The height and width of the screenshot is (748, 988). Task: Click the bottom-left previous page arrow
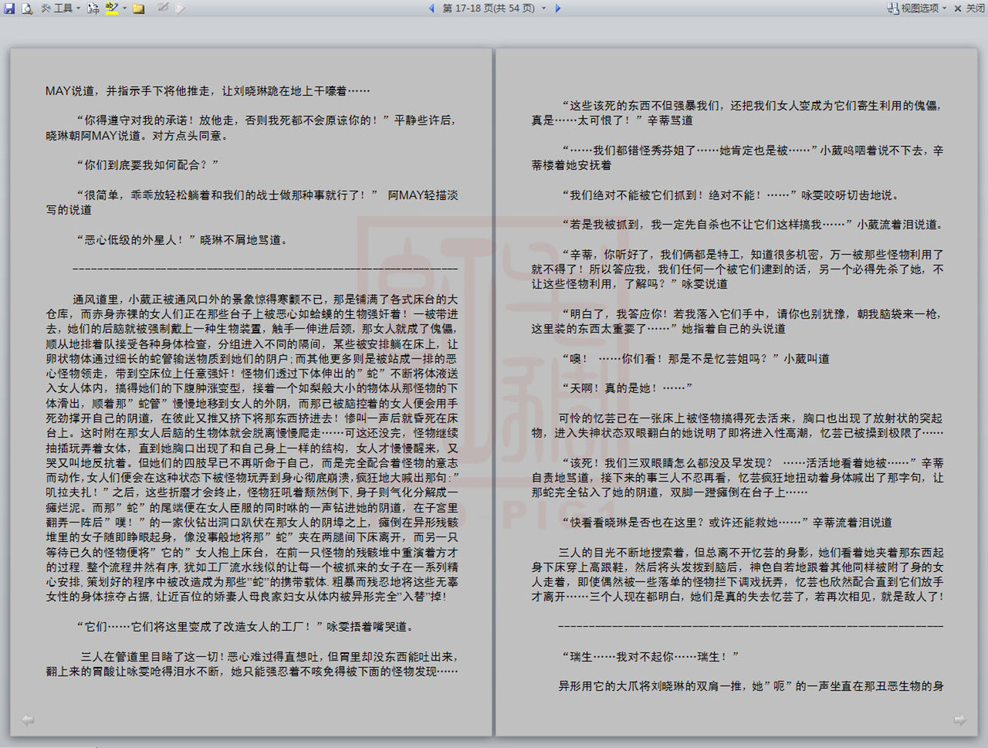pyautogui.click(x=28, y=720)
